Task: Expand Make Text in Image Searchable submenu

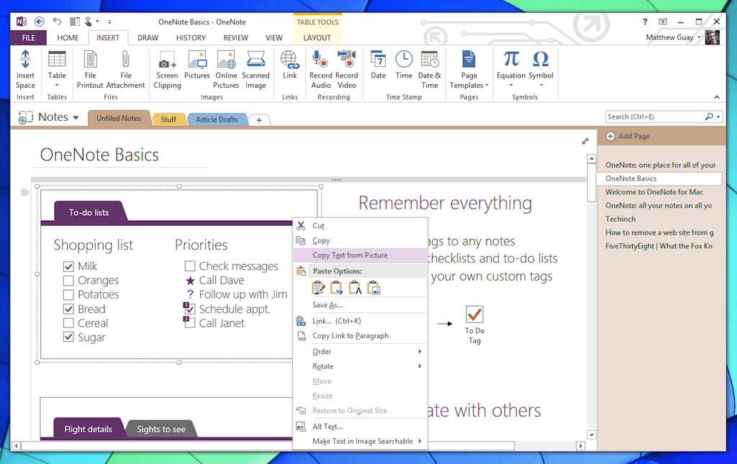Action: (420, 441)
